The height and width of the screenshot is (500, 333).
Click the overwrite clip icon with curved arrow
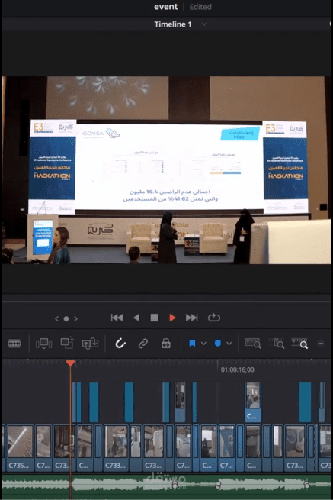(67, 343)
